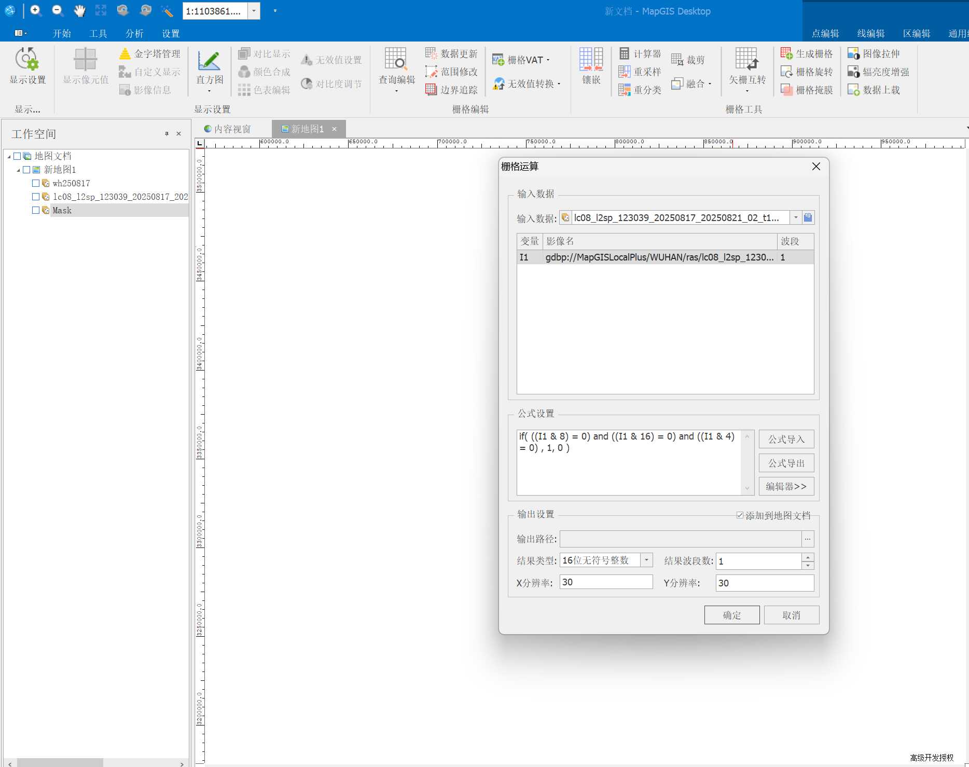Screen dimensions: 969x767
Task: Click the 输出路径 input field
Action: click(681, 539)
